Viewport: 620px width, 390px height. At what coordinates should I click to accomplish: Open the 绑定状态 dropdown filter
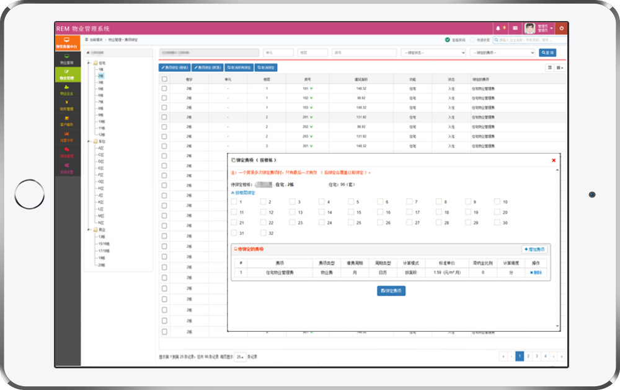[x=434, y=53]
